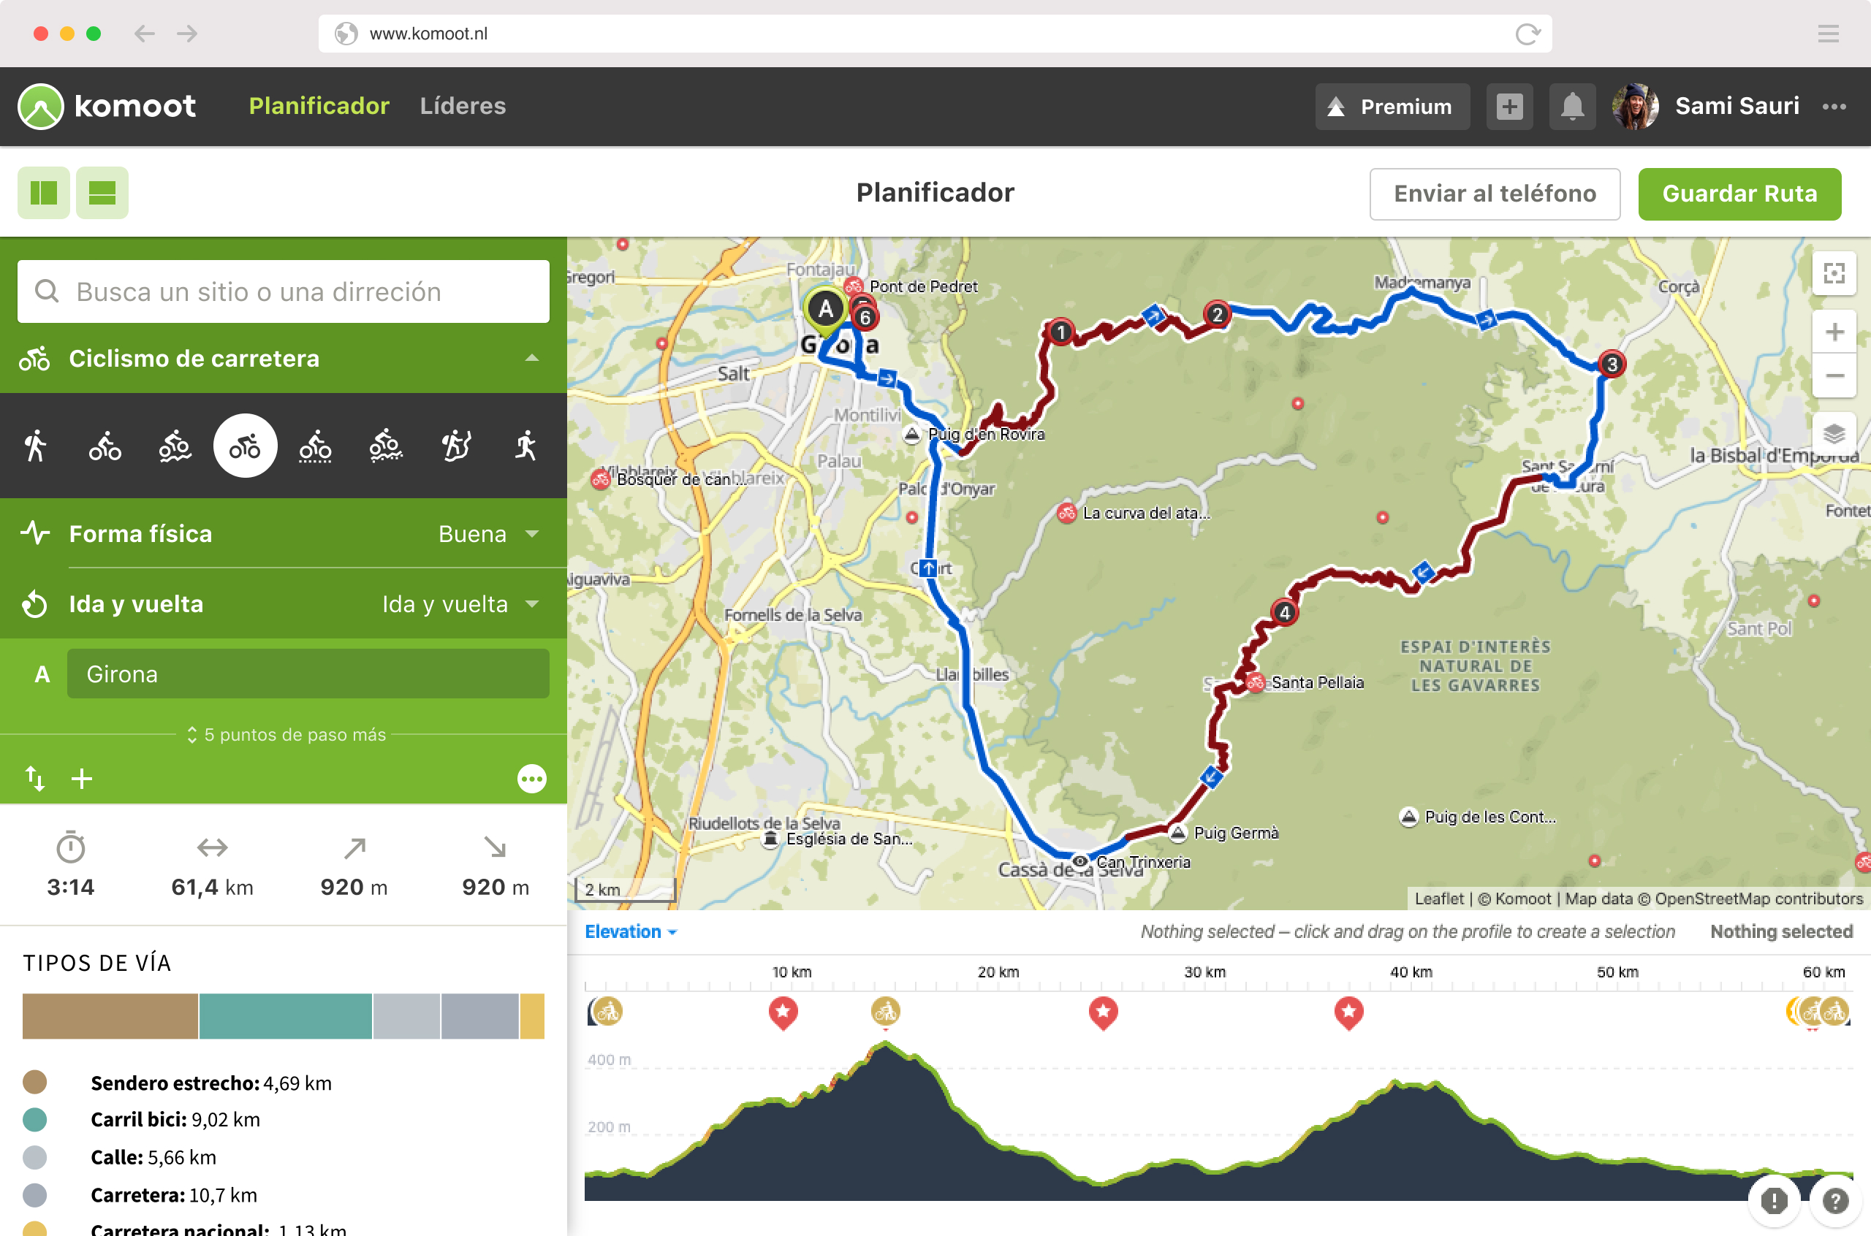
Task: Select the mountain biking sport icon
Action: click(x=175, y=446)
